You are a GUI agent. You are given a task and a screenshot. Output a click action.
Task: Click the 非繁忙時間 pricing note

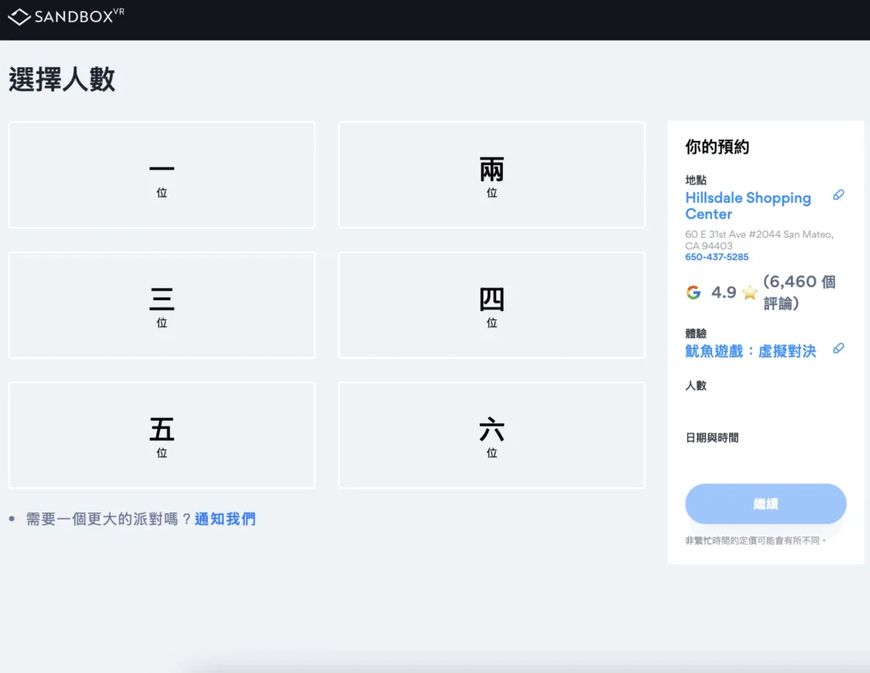tap(754, 540)
